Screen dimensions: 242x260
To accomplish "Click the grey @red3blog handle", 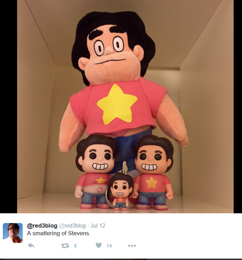I will click(x=72, y=226).
